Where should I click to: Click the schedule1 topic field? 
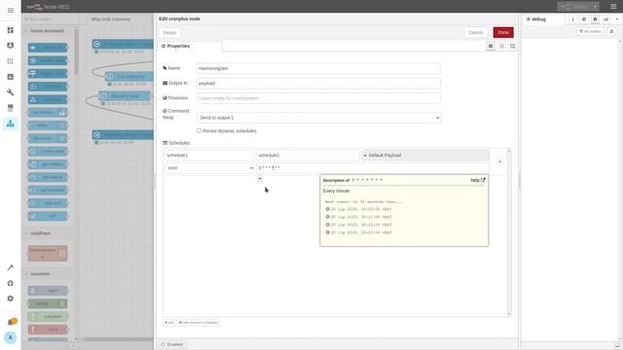(308, 156)
